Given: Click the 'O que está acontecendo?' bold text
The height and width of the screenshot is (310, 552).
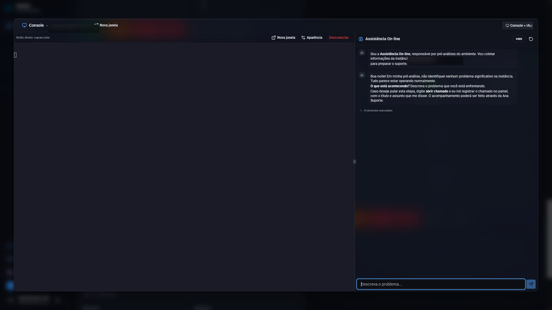Looking at the screenshot, I should click(x=390, y=86).
